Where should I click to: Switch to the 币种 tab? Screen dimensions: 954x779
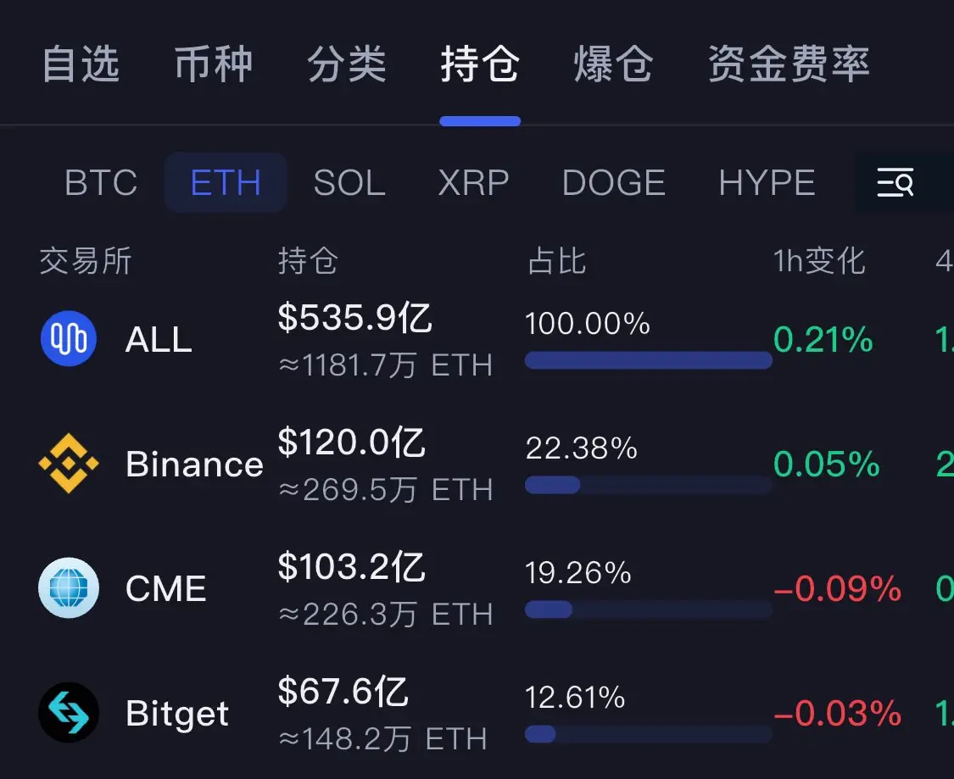tap(214, 64)
